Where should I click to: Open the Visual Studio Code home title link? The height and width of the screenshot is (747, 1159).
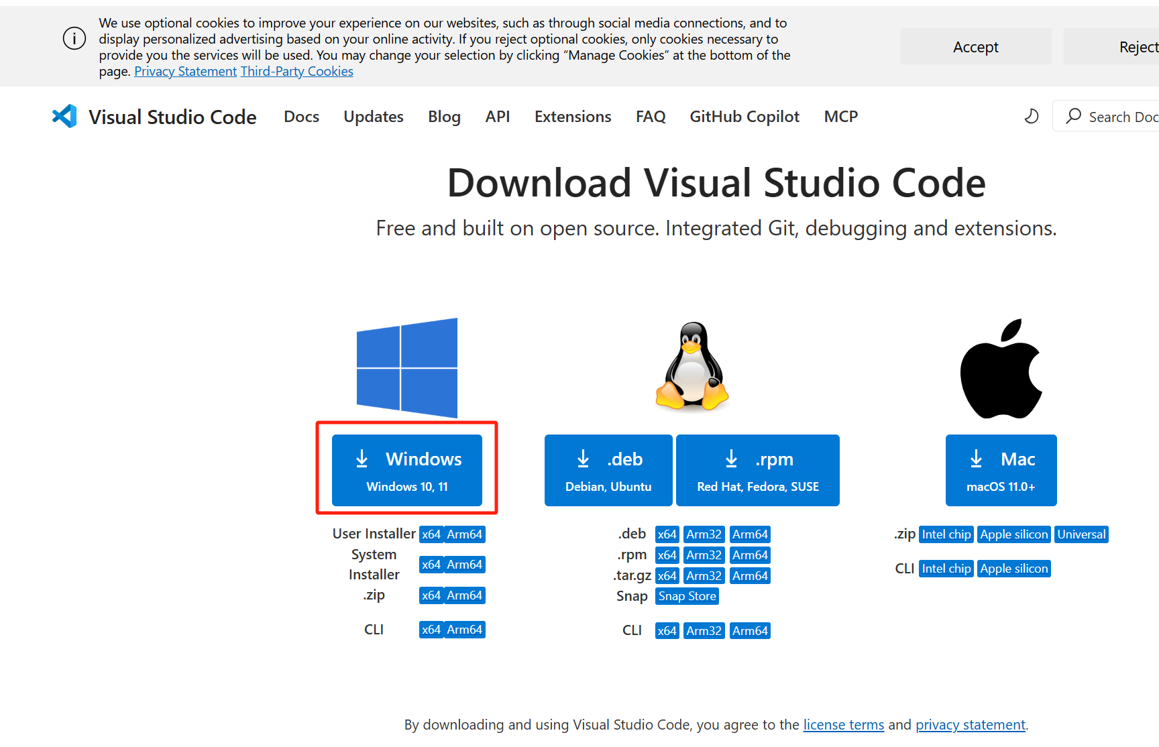click(172, 117)
